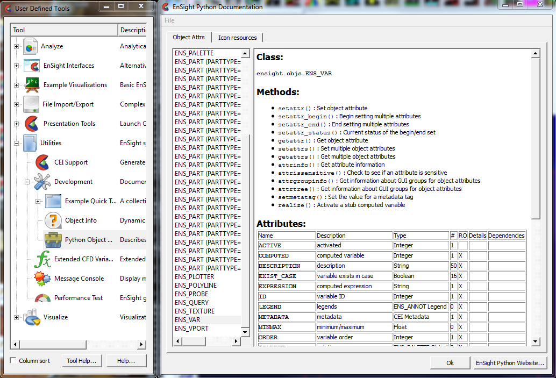Click the object list horizontal scroll right arrow
Screen dimensions: 556x378
coord(236,341)
